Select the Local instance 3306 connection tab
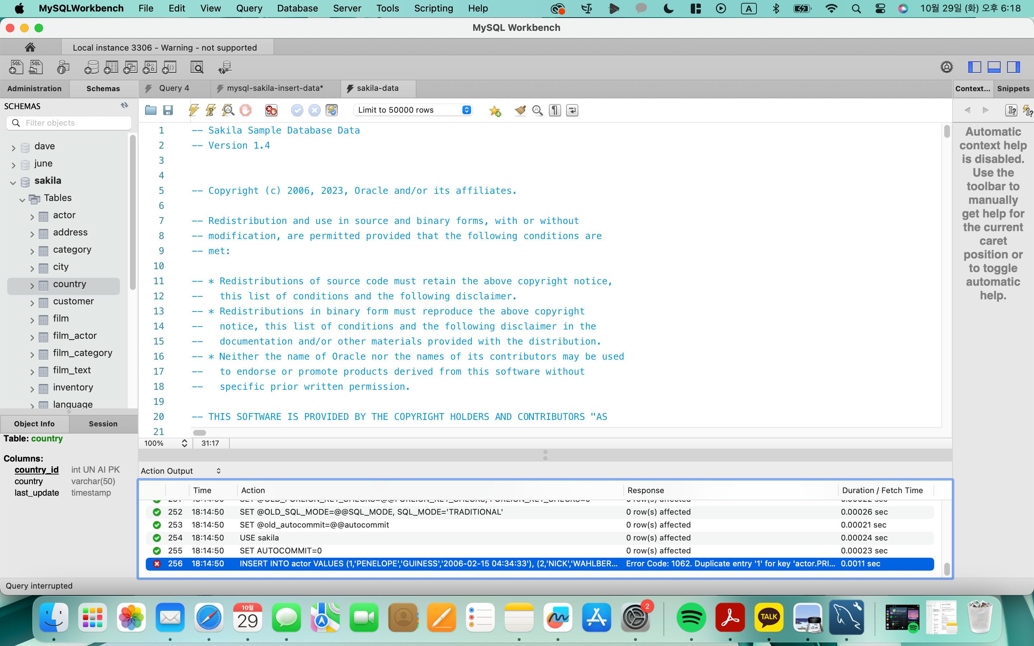 pyautogui.click(x=167, y=47)
